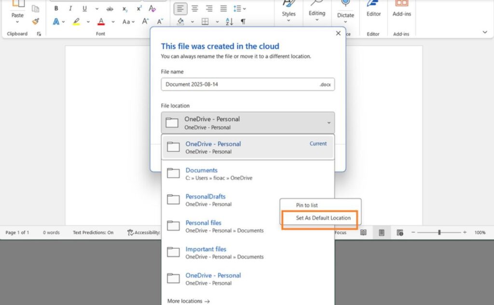Open Clipboard pane dialog launcher

[39, 34]
